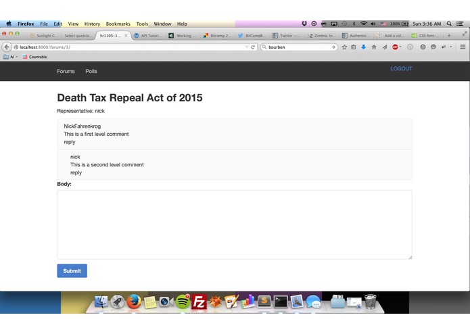Switch to the BitCampB Twitter tab
Screen dimensions: 470x334
[x=252, y=36]
